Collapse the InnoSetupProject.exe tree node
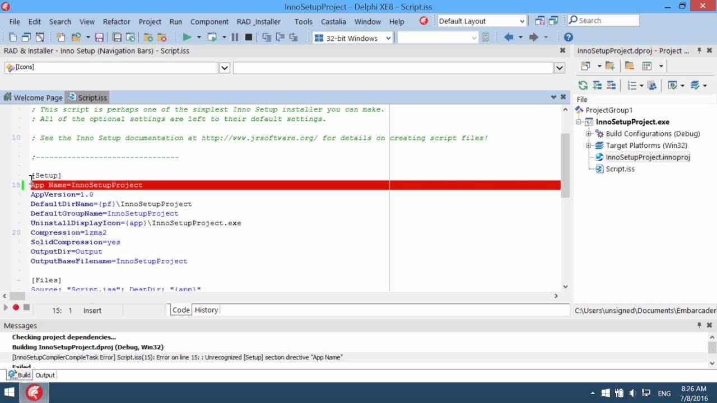 click(x=579, y=122)
